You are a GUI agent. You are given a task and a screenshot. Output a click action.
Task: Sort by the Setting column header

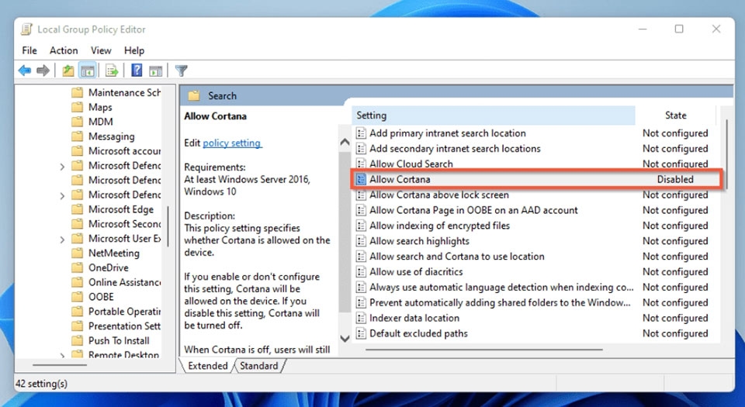tap(494, 116)
